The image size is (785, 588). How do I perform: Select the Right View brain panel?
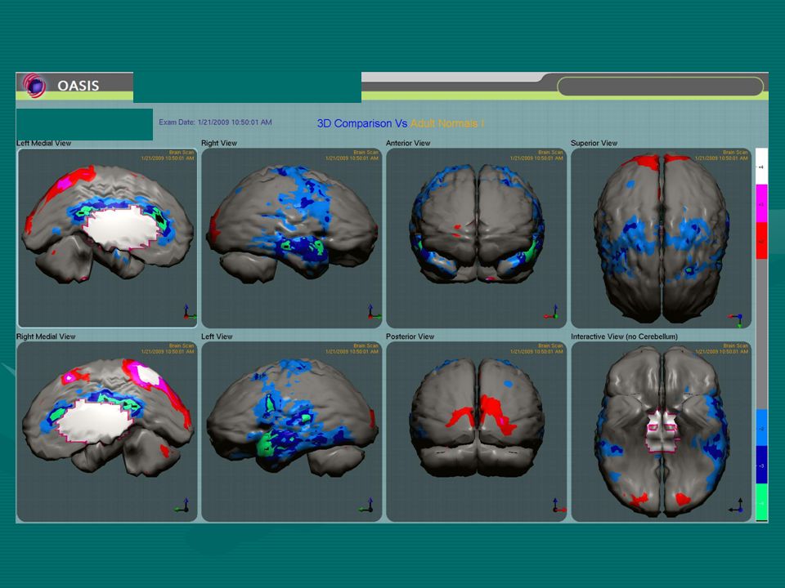point(291,238)
